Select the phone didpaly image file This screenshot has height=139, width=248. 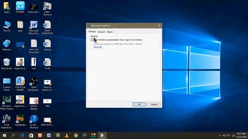34,104
